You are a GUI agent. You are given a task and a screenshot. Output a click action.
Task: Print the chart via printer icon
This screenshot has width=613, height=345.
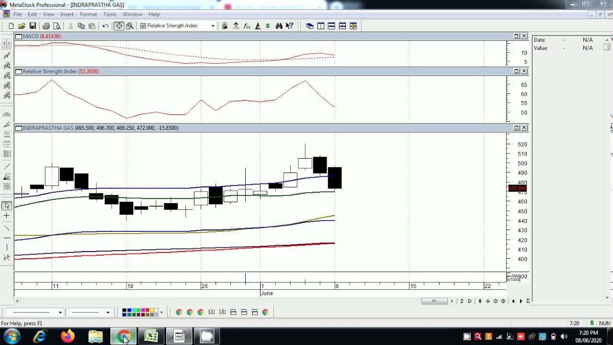click(46, 26)
